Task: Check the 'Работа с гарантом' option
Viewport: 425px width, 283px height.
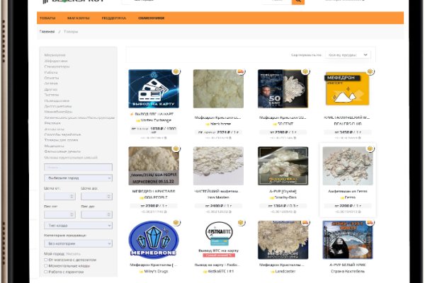Action: coord(46,272)
